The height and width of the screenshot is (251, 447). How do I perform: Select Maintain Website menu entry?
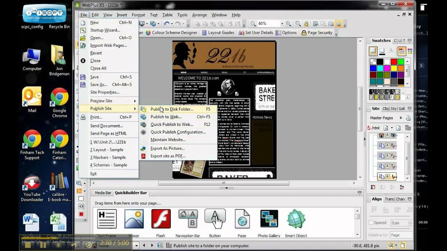click(x=178, y=140)
